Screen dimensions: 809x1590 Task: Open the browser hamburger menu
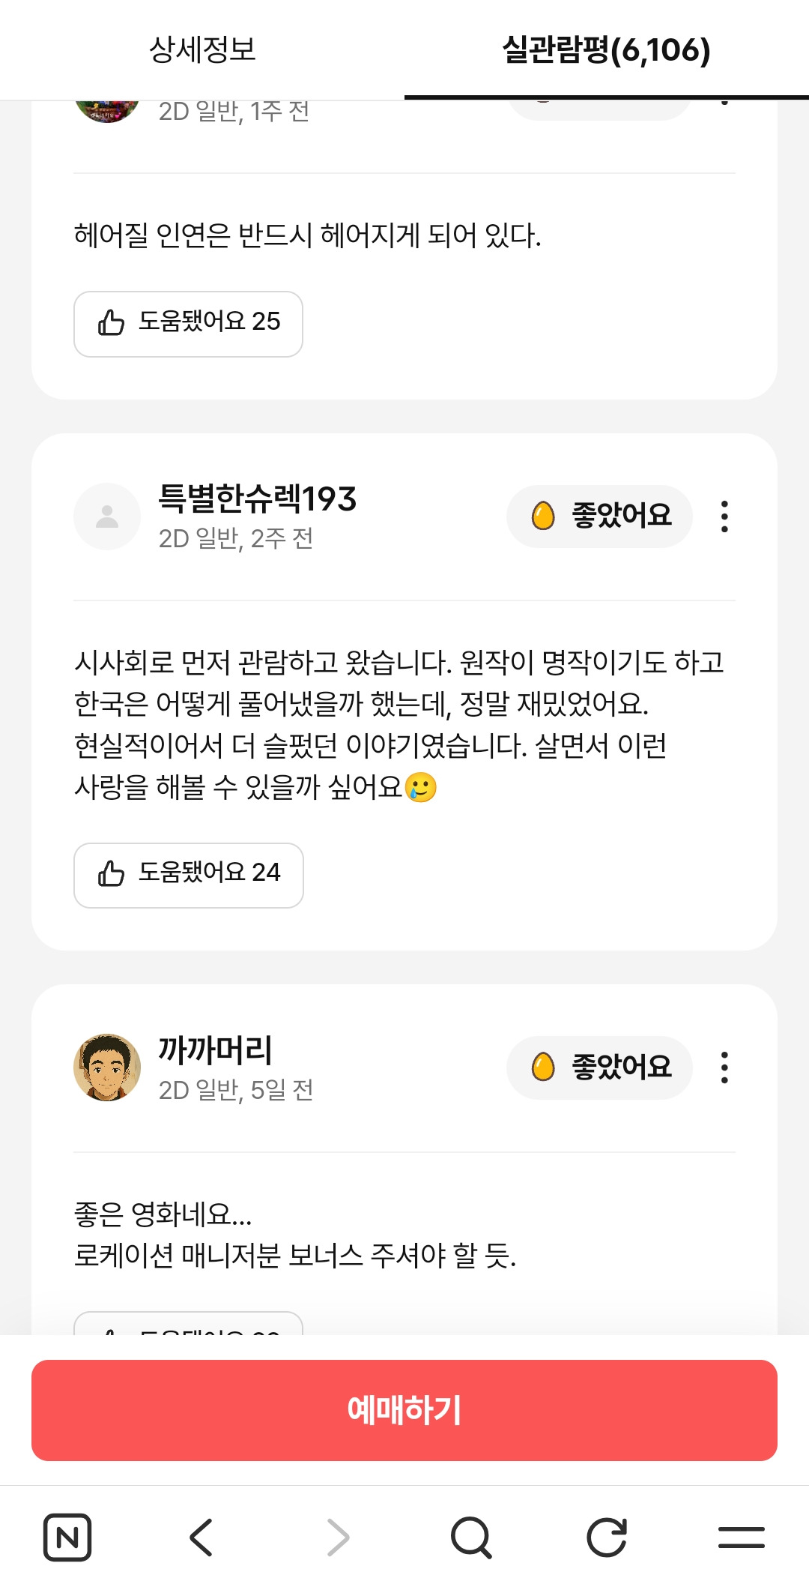pos(741,1538)
